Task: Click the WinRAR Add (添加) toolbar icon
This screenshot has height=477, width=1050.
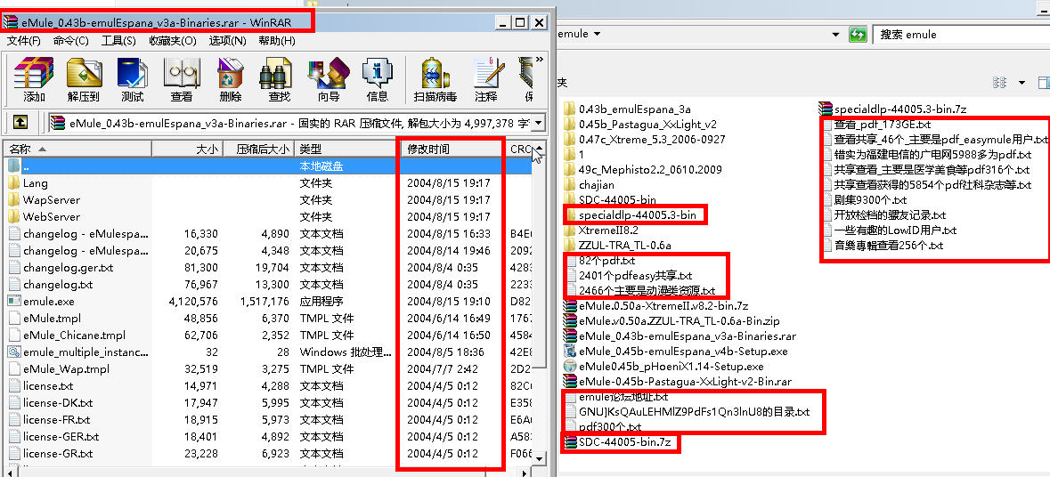Action: pos(34,79)
